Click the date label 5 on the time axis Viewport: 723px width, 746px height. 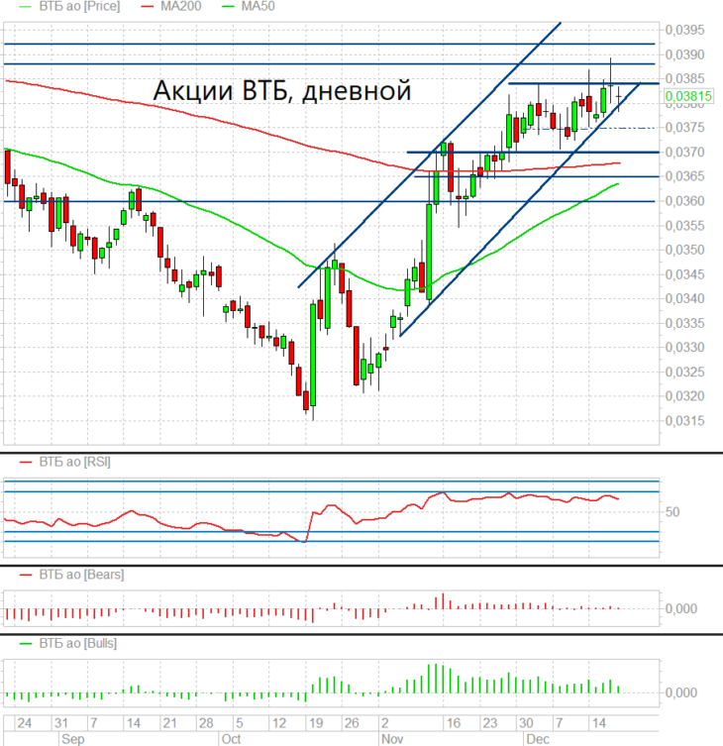click(x=240, y=723)
